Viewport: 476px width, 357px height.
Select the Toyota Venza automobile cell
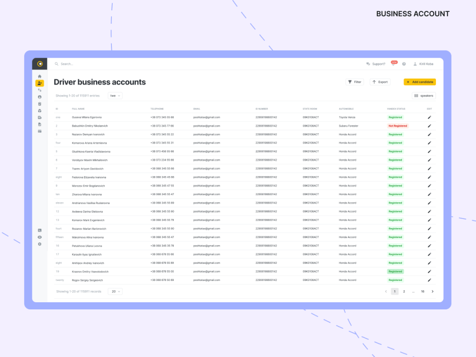coord(347,117)
